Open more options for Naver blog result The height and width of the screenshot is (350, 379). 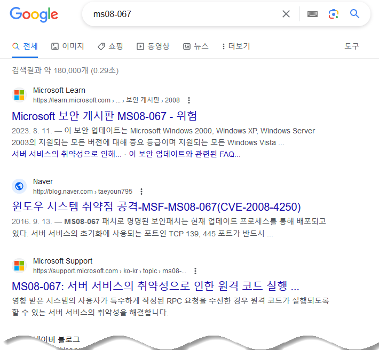pyautogui.click(x=141, y=192)
